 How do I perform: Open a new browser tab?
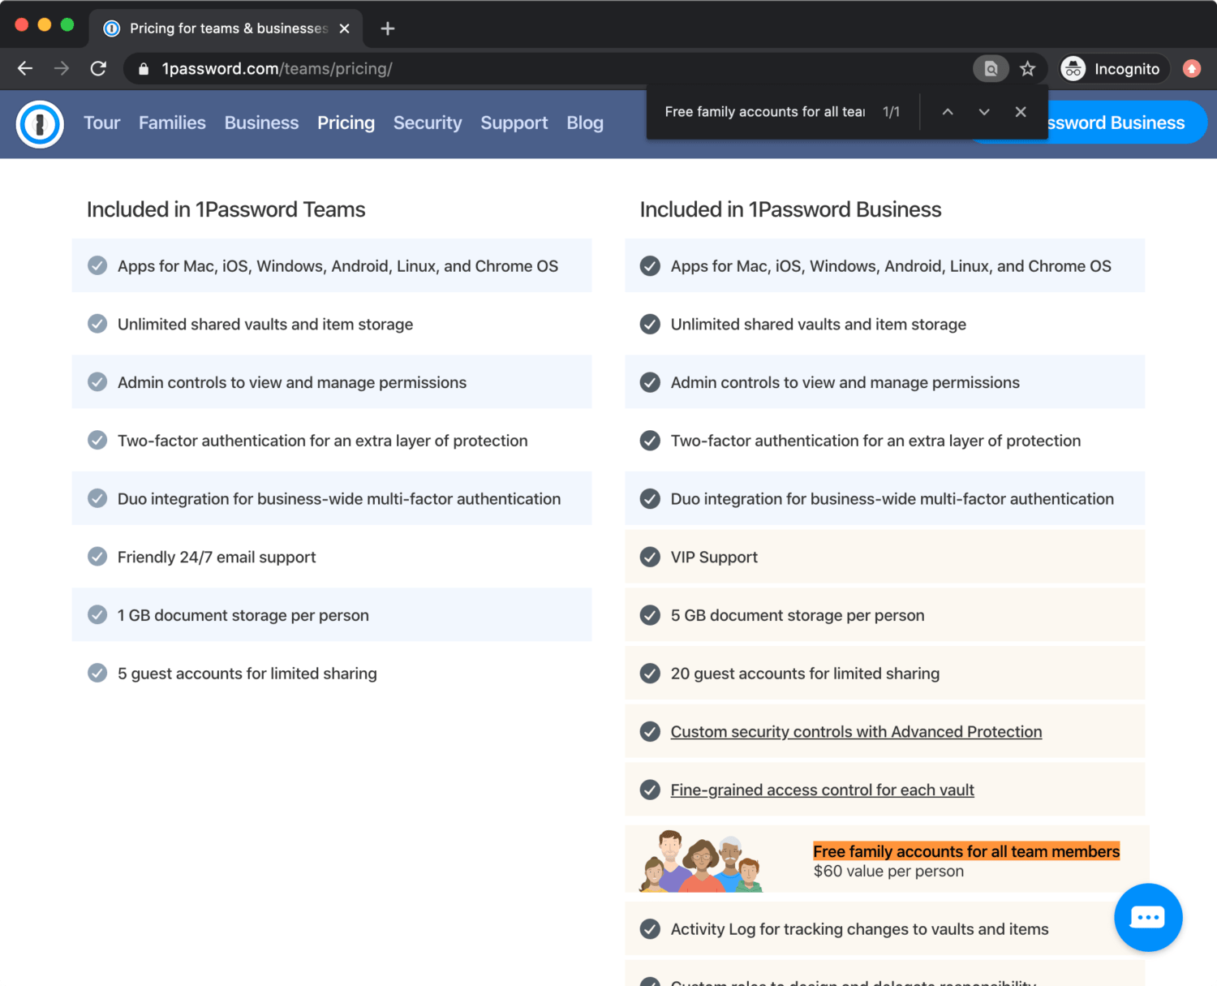click(388, 28)
